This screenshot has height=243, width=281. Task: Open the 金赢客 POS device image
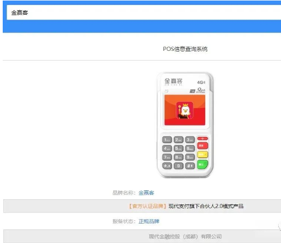[x=185, y=125]
